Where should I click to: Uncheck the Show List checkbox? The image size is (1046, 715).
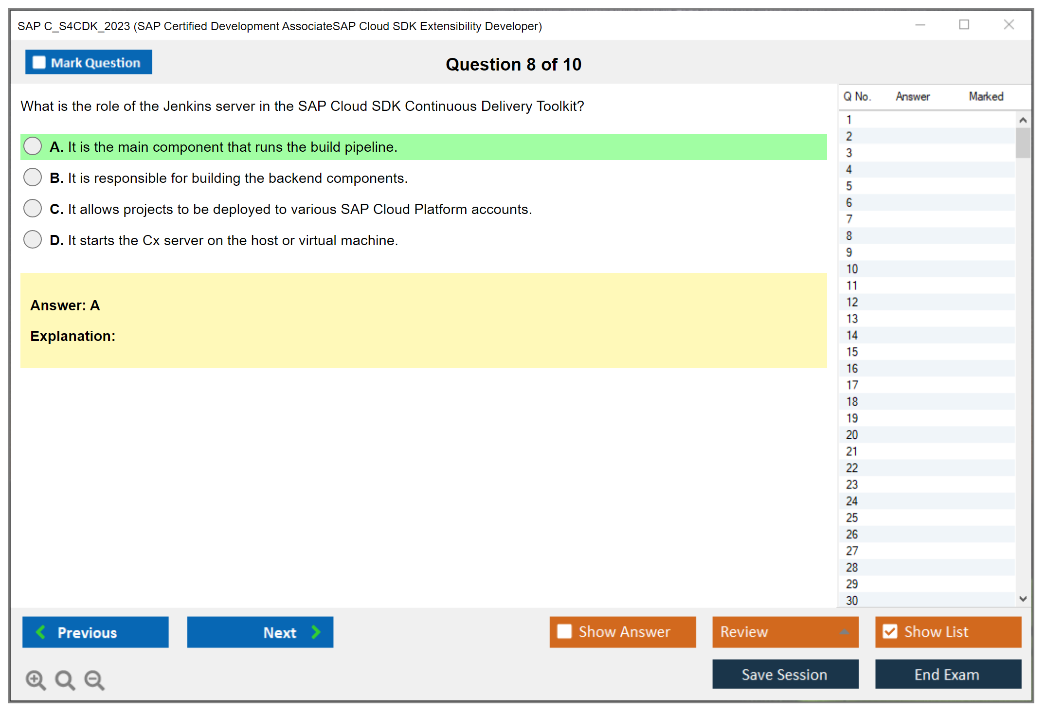click(890, 631)
